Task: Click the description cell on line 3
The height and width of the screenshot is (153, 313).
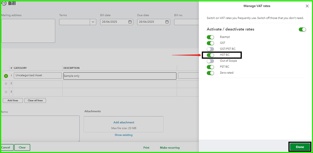Action: pyautogui.click(x=120, y=92)
